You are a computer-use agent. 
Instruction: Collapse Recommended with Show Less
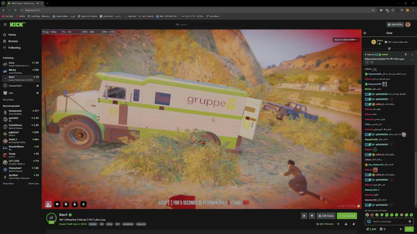coord(34,184)
